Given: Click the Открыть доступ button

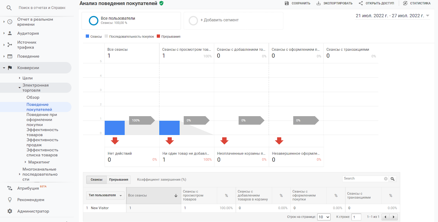Looking at the screenshot, I should coord(376,3).
